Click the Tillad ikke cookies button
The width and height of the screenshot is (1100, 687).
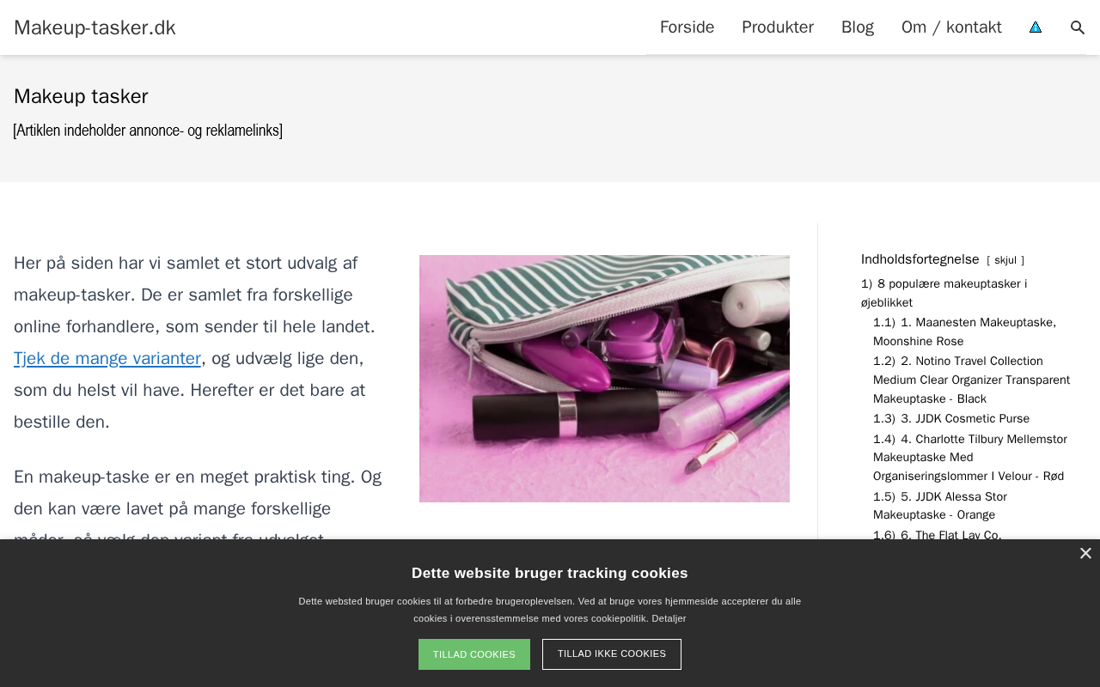(612, 654)
